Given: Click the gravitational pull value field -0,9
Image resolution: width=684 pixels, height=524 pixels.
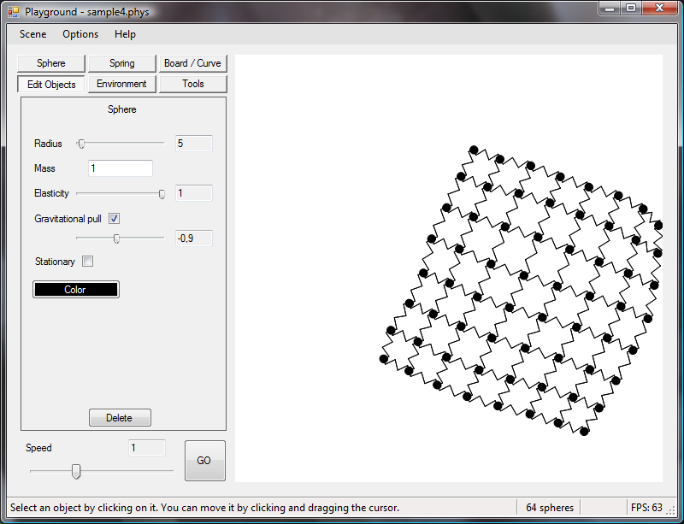Looking at the screenshot, I should click(194, 238).
